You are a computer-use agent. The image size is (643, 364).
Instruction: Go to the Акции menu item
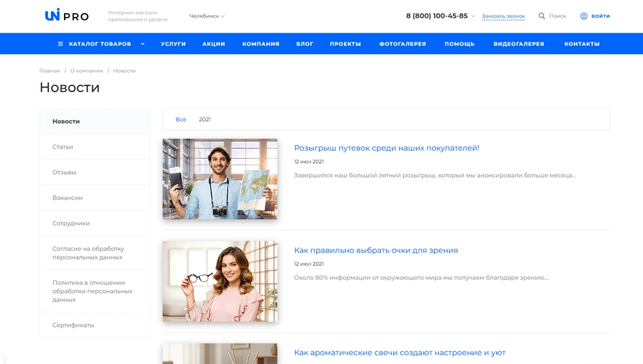coord(213,44)
